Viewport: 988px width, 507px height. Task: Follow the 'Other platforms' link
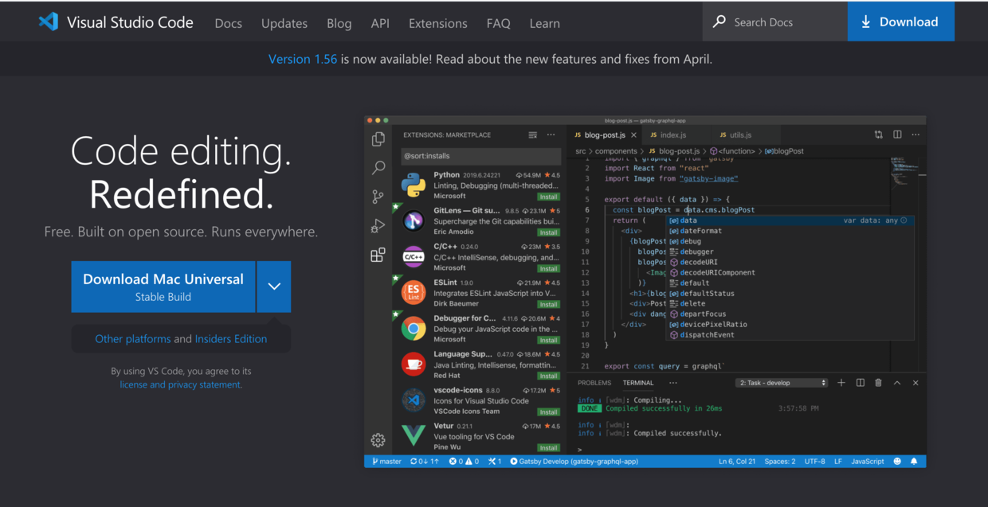pyautogui.click(x=133, y=339)
